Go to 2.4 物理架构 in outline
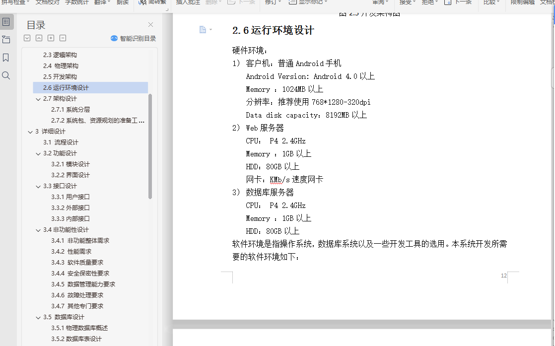555x346 pixels. coord(61,66)
